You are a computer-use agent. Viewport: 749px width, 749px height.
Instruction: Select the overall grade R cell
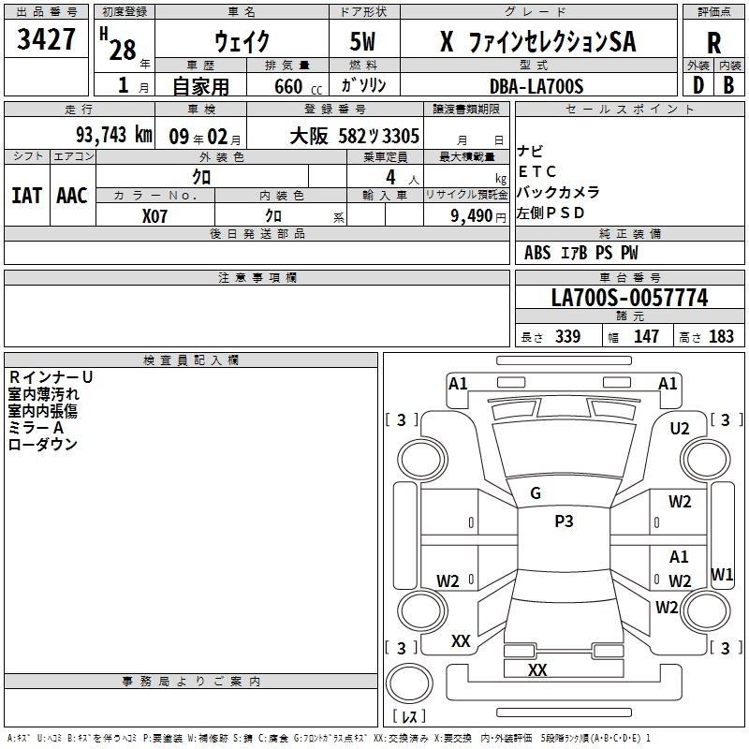(x=714, y=42)
